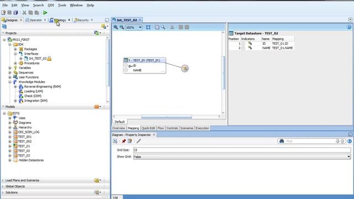Expand the TEST_01 datastore node
The height and width of the screenshot is (199, 354).
coord(10,146)
